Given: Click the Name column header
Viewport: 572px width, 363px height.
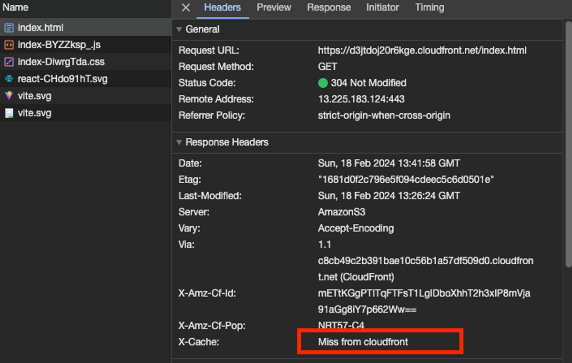Looking at the screenshot, I should [x=16, y=8].
